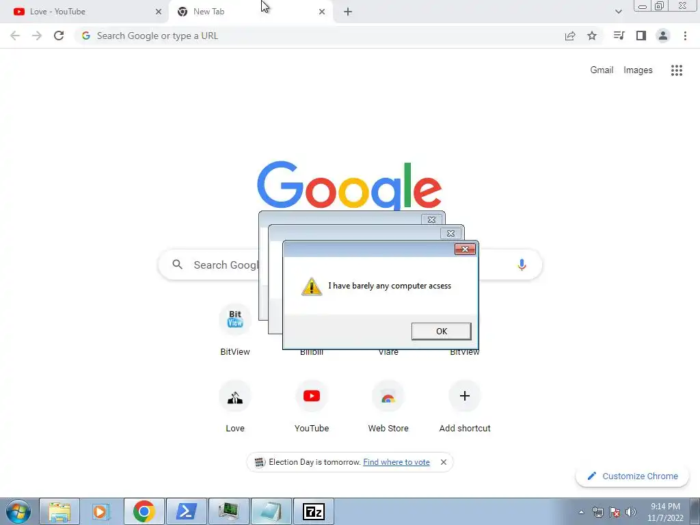Open the Chrome three-dot menu
The width and height of the screenshot is (700, 525).
coord(685,36)
